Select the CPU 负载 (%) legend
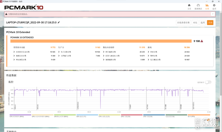Screen dimensions: 222x132 point(154,116)
